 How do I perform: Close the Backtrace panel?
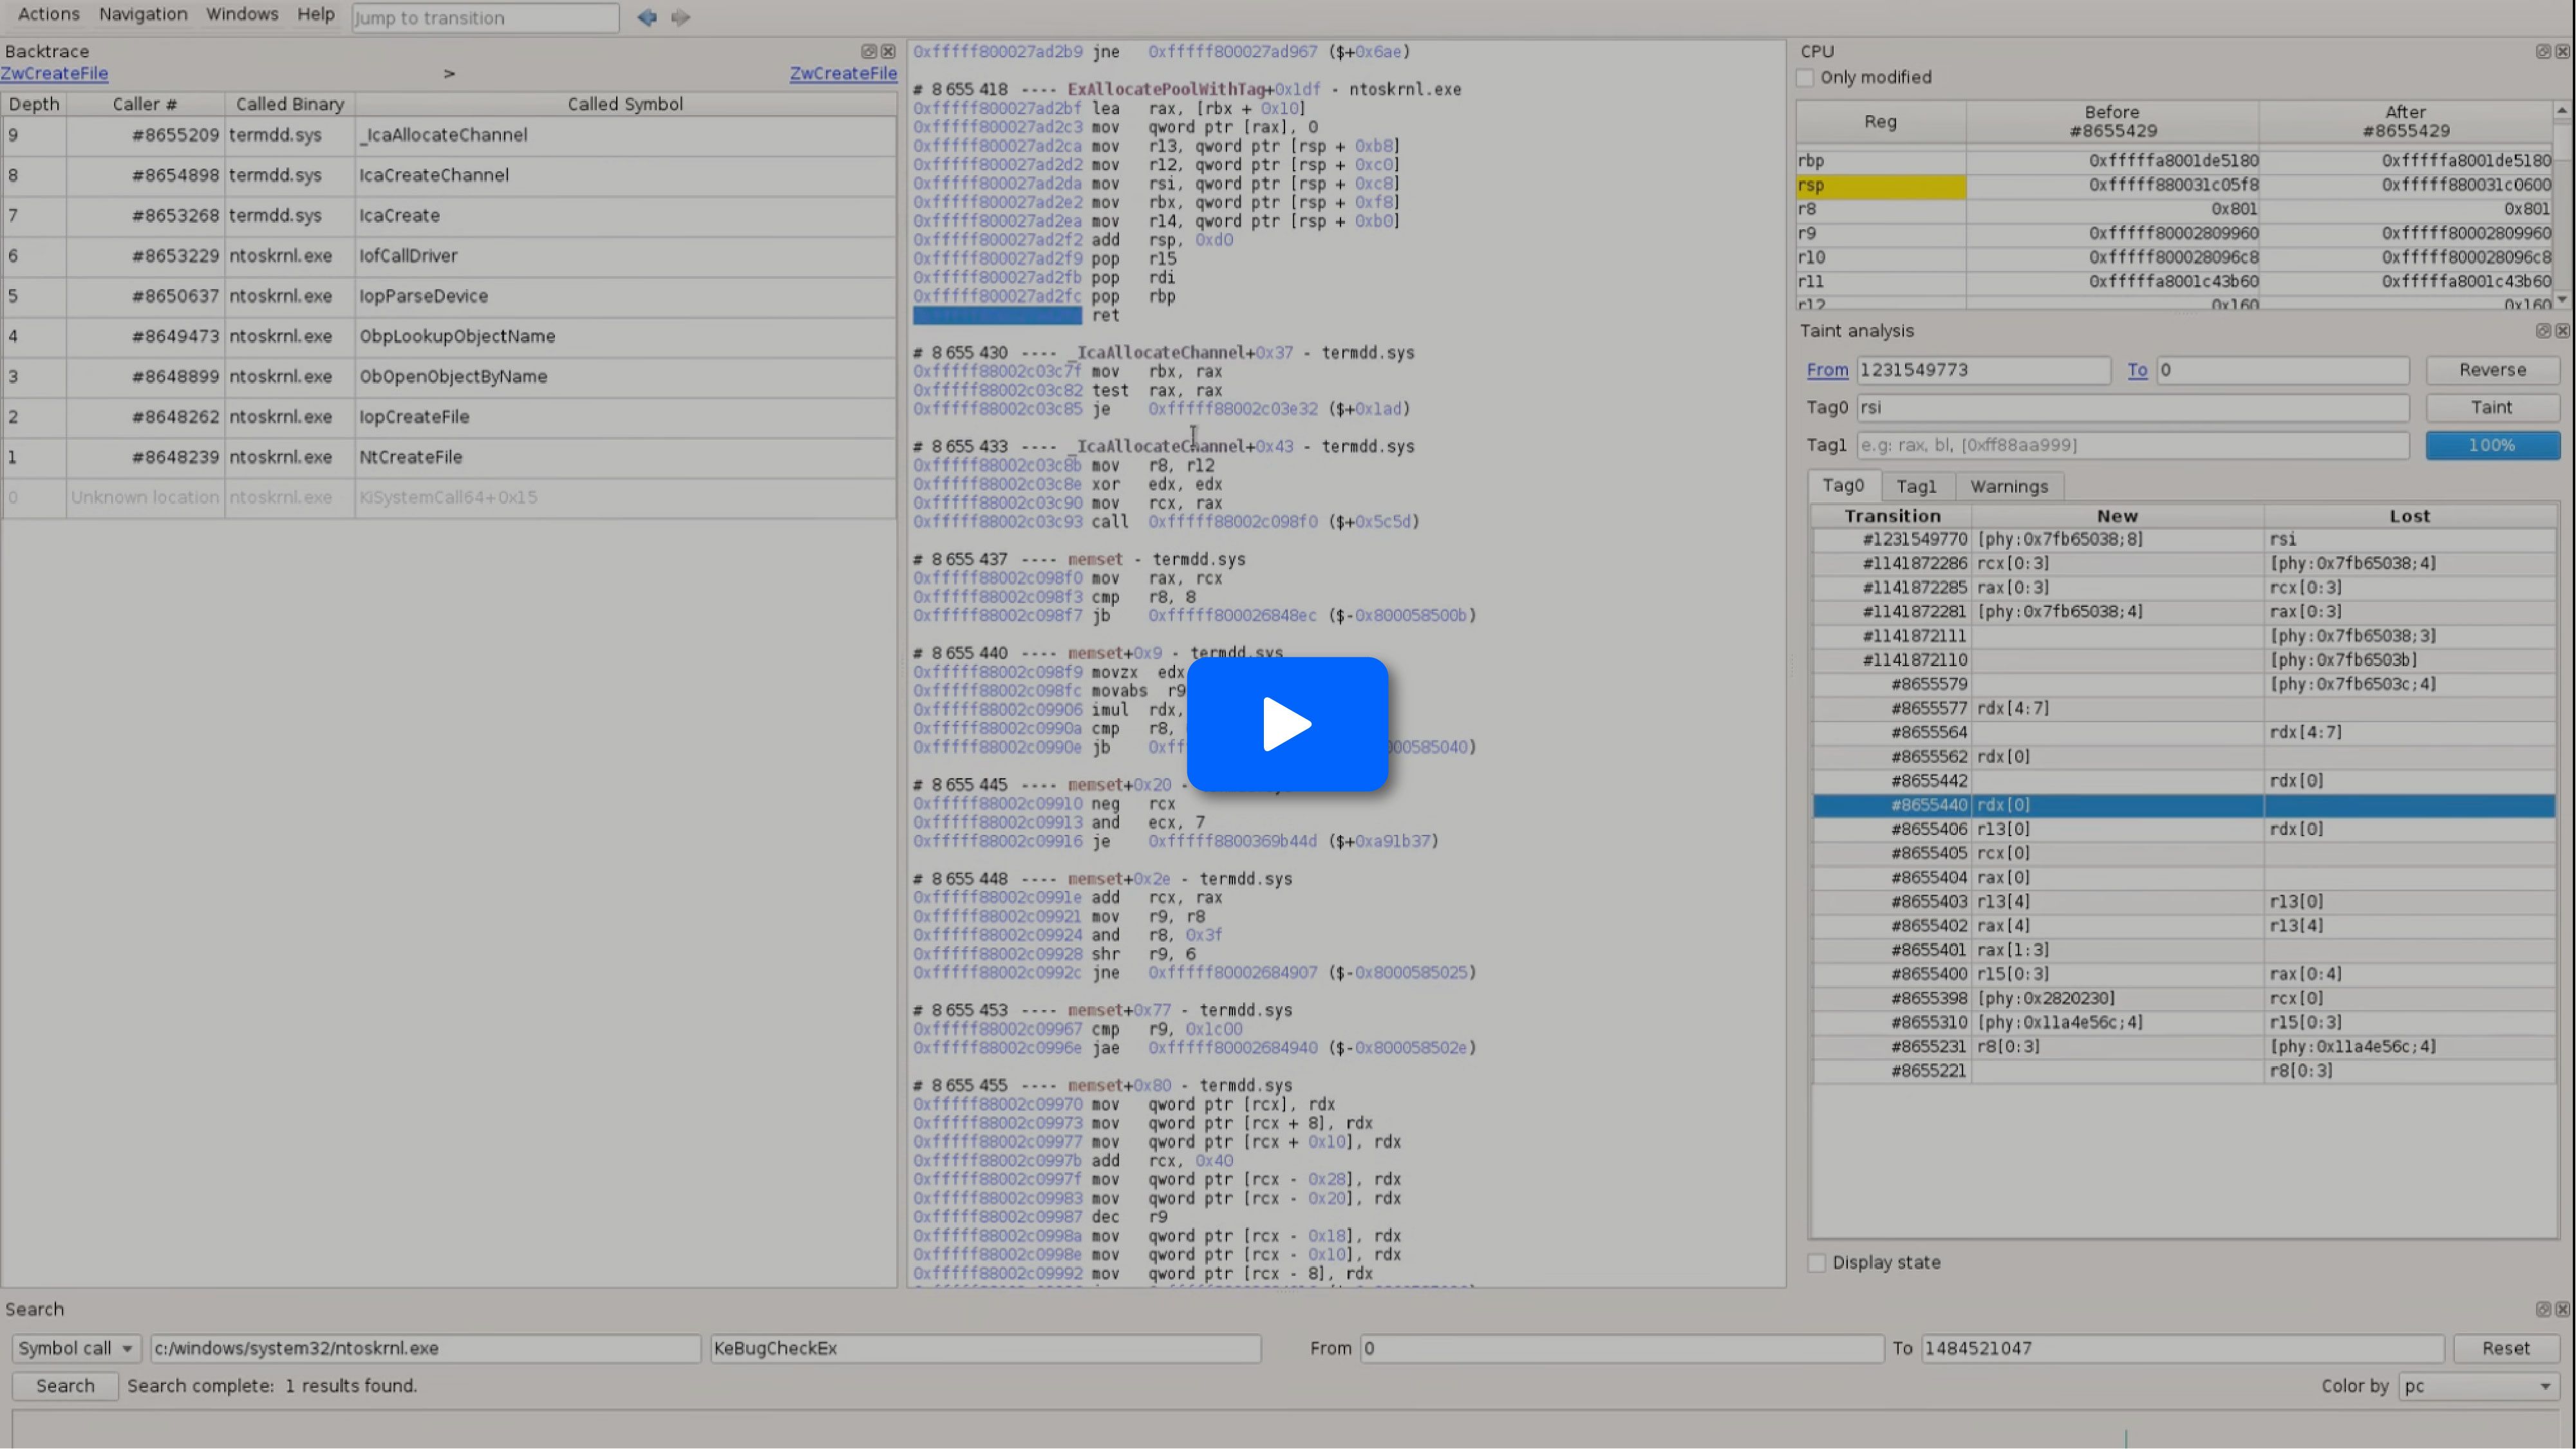[888, 51]
